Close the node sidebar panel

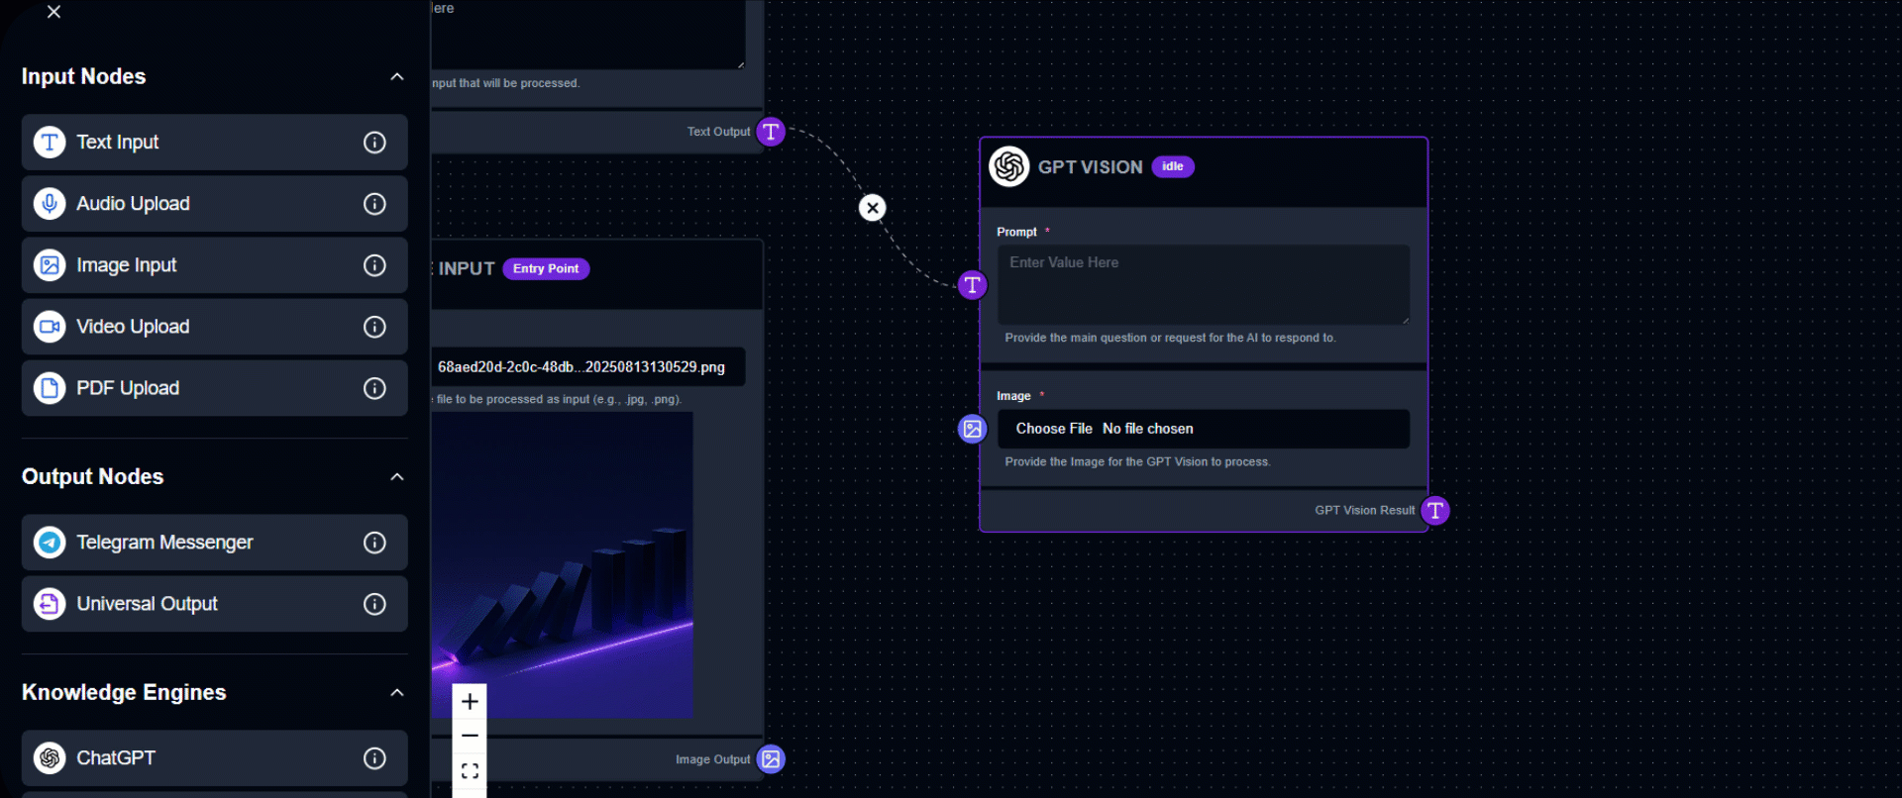[54, 12]
